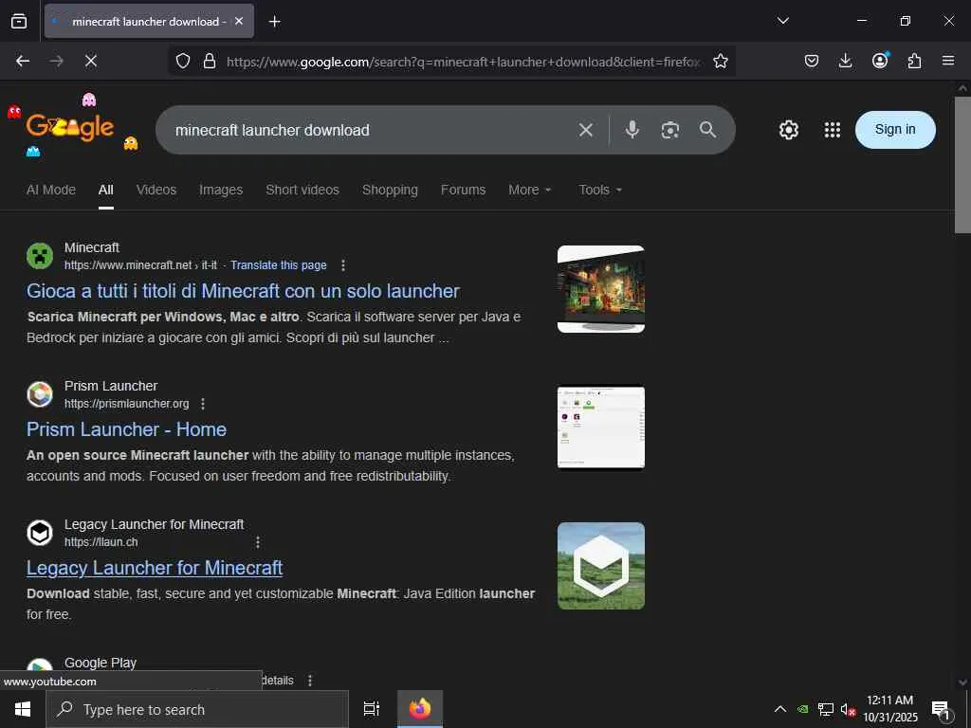Switch to Images results tab
Screen dimensions: 971x728
[x=220, y=190]
